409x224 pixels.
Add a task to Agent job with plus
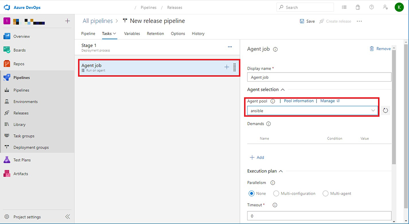click(x=227, y=67)
